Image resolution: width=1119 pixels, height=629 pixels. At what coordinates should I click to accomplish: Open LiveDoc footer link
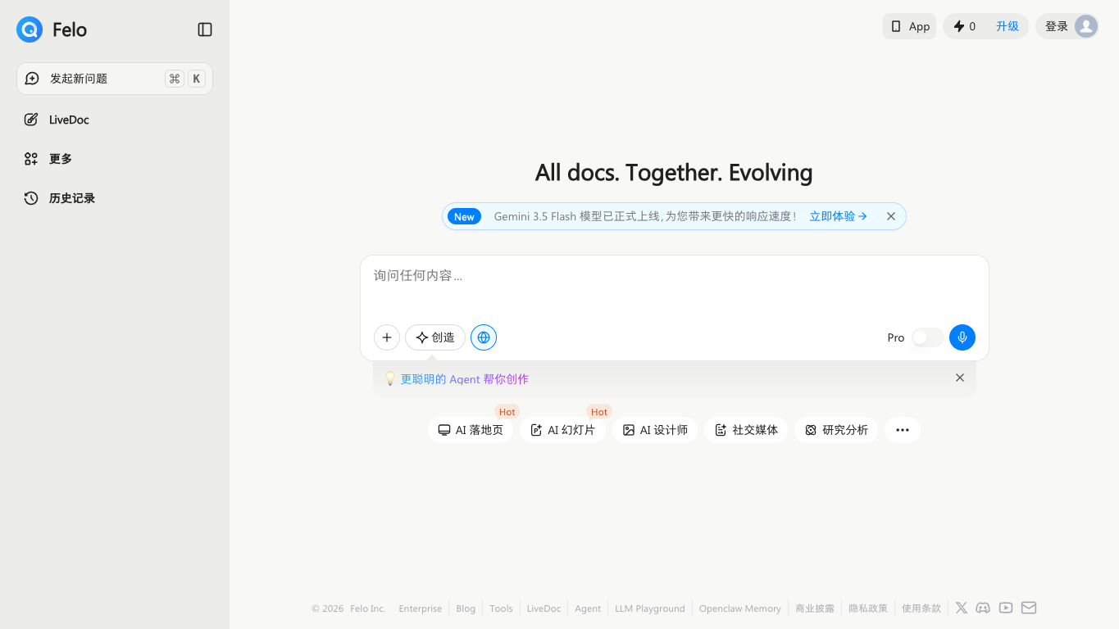click(544, 609)
